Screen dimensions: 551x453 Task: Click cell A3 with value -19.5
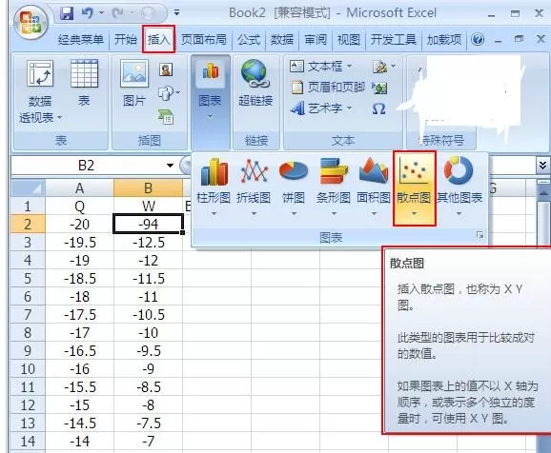[79, 242]
